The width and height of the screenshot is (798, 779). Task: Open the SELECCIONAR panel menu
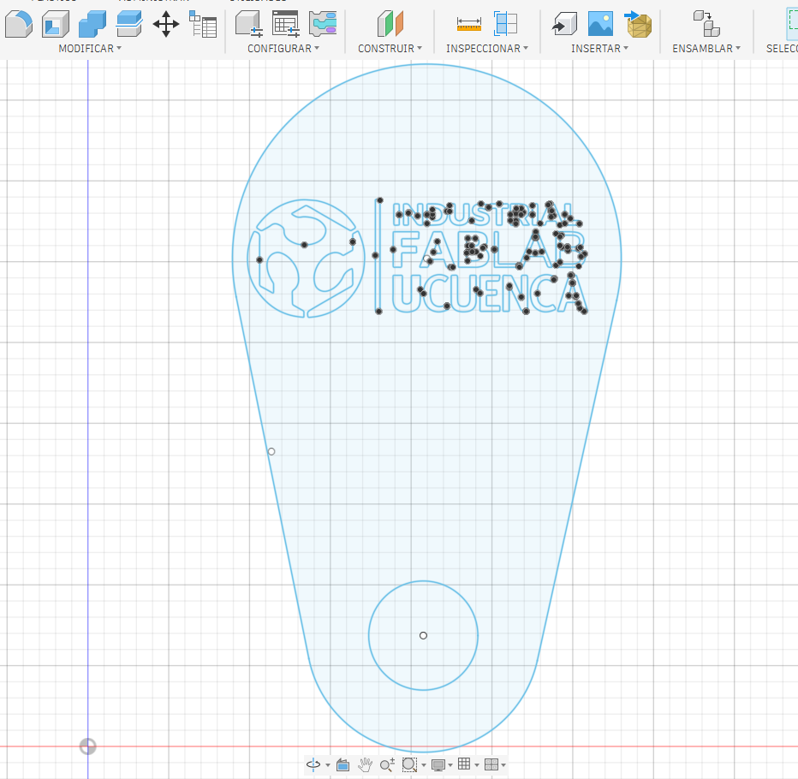click(x=782, y=48)
